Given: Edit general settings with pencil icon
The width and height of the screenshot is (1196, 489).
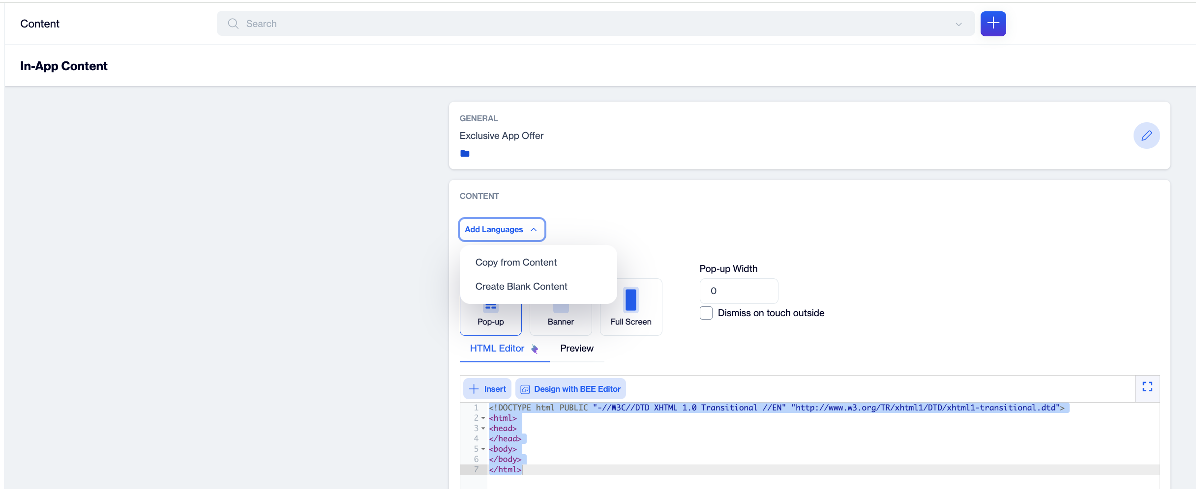Looking at the screenshot, I should pyautogui.click(x=1146, y=136).
